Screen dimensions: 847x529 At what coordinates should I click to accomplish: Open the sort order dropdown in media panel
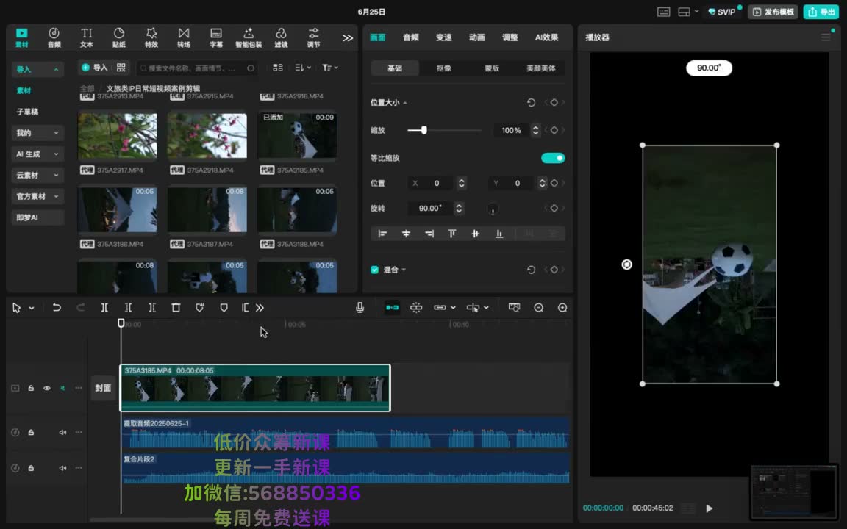(303, 68)
